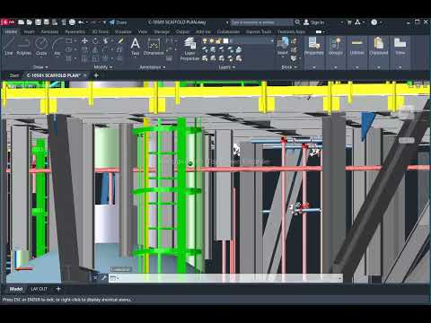Add a new layout with plus button

(58, 289)
